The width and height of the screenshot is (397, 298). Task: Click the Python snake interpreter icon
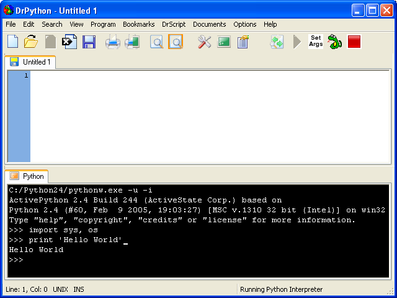[x=335, y=42]
